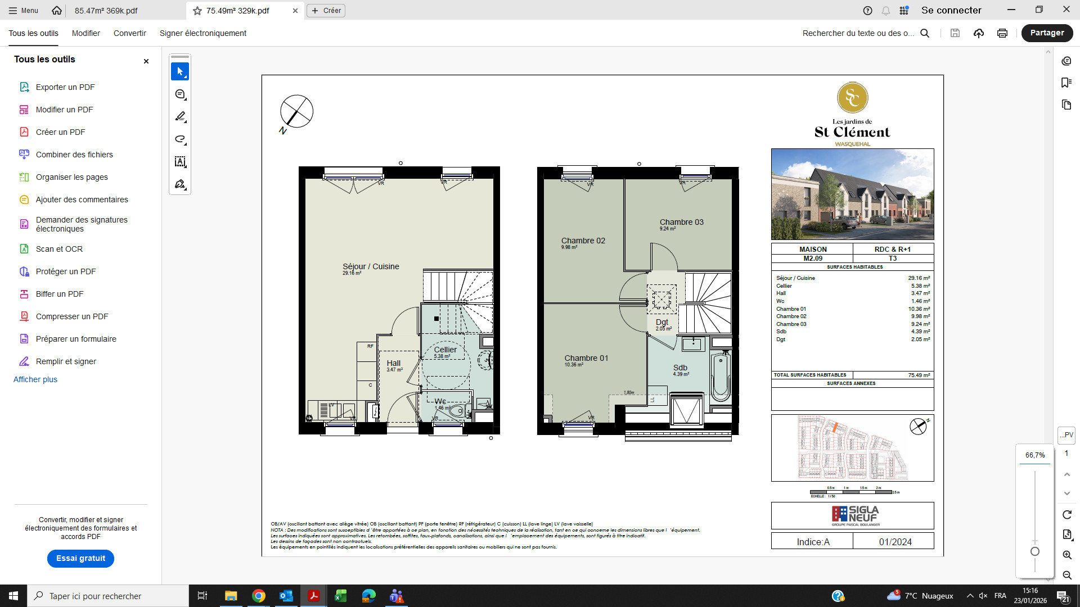The height and width of the screenshot is (607, 1080).
Task: Open Excel from the taskbar
Action: [x=341, y=596]
